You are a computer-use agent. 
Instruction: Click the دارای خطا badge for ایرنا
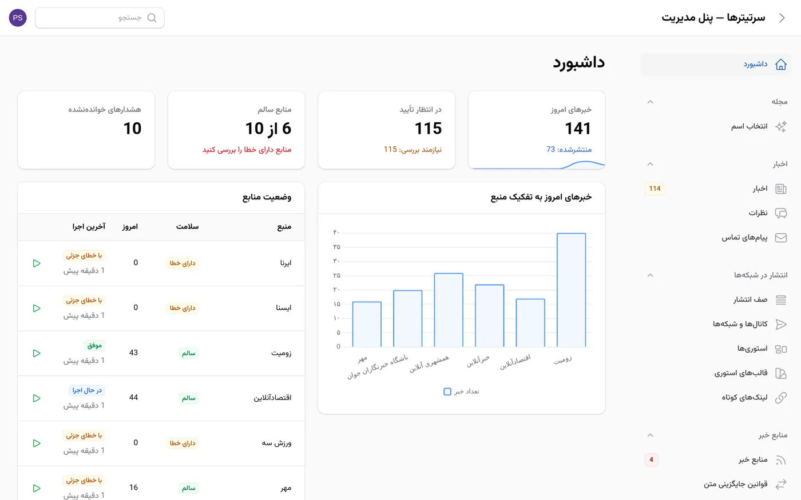coord(183,263)
